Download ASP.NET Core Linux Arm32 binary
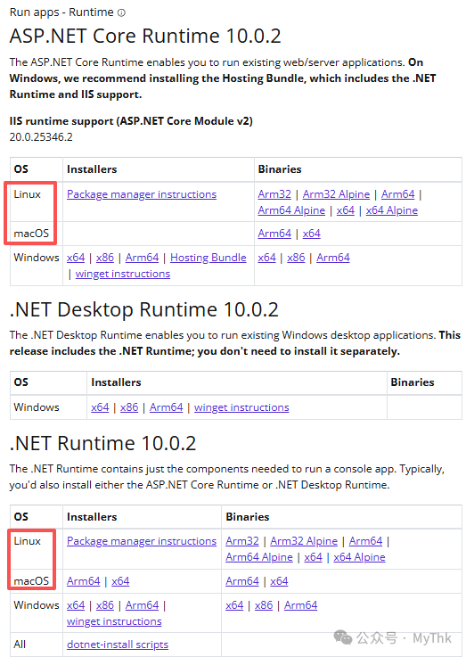This screenshot has width=466, height=657. pyautogui.click(x=274, y=194)
